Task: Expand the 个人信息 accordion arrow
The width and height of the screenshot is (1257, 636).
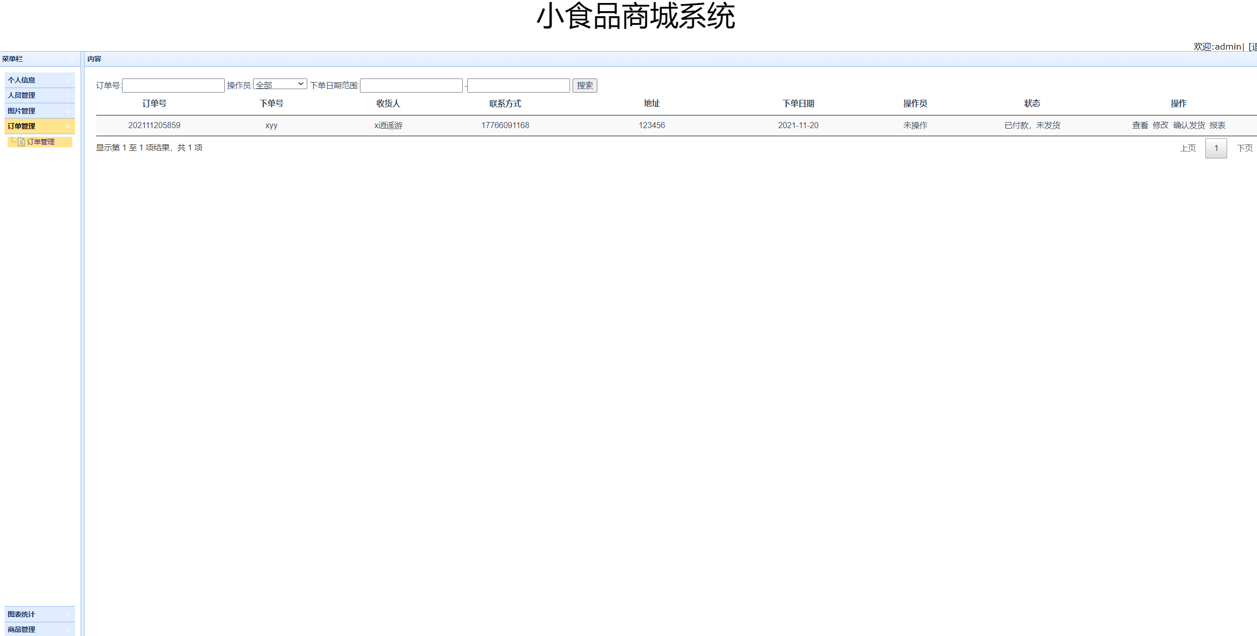Action: pyautogui.click(x=68, y=80)
